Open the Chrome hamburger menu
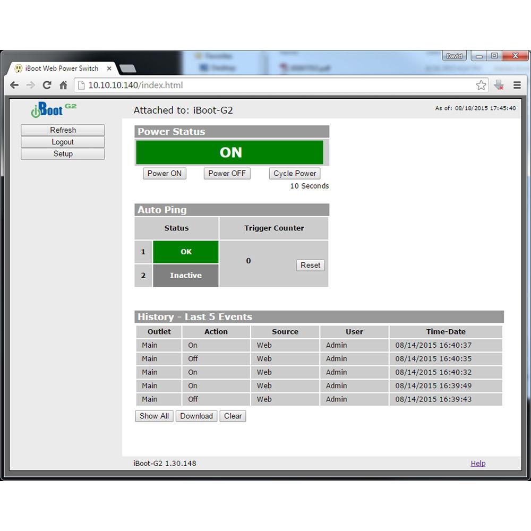The width and height of the screenshot is (531, 531). pyautogui.click(x=517, y=85)
